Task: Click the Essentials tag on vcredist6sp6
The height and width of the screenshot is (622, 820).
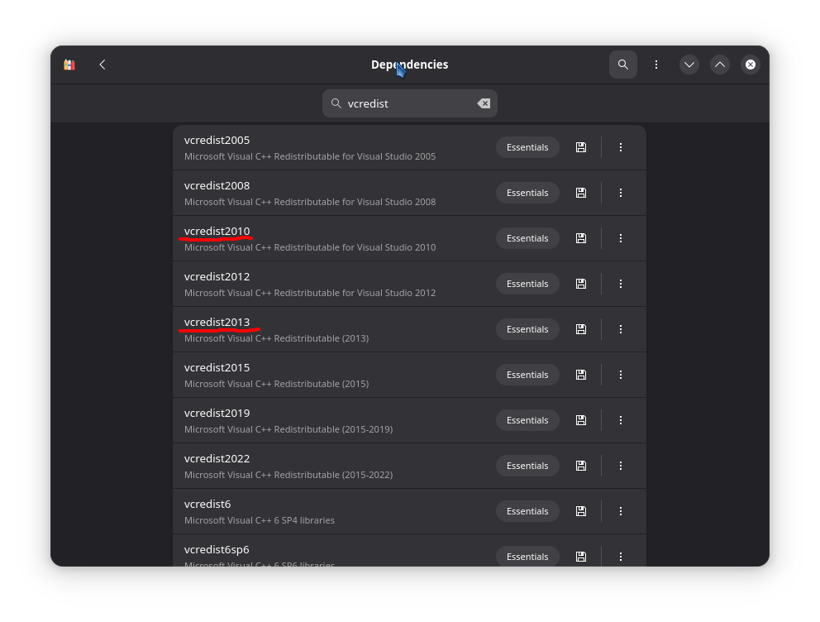Action: pyautogui.click(x=527, y=557)
